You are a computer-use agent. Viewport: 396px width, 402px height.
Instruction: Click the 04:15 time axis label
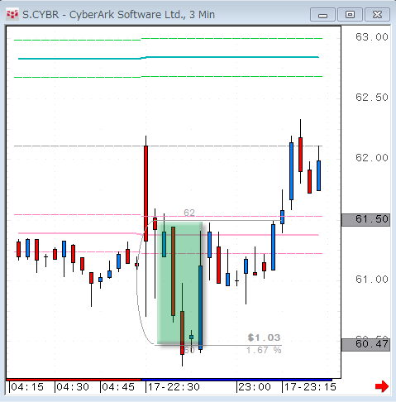coord(27,387)
